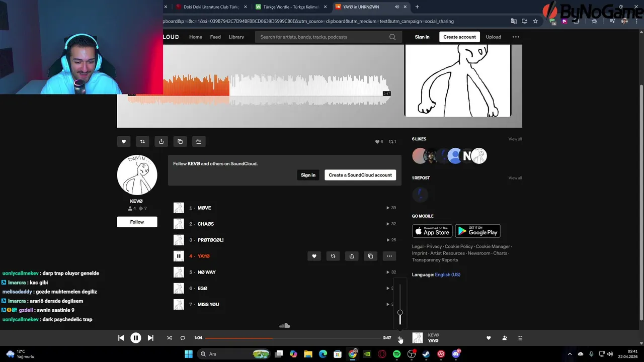Like YAYØ using the heart in its row
This screenshot has width=644, height=362.
coord(314,256)
